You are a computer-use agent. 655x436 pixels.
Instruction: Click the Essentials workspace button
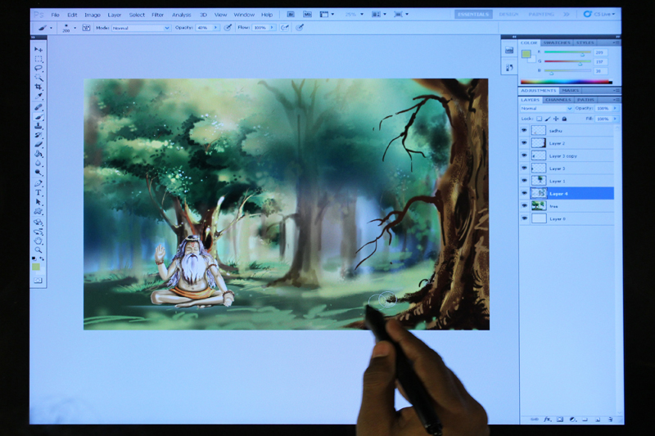point(473,14)
